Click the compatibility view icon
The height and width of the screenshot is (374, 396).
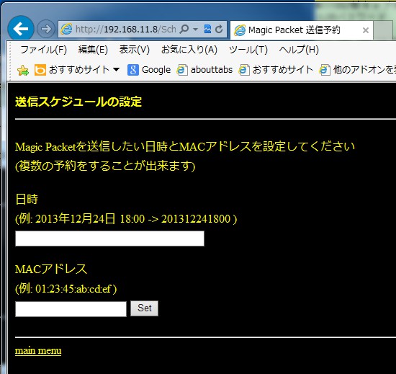point(207,29)
